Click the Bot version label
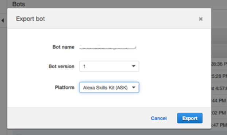The image size is (227, 135). coord(61,66)
